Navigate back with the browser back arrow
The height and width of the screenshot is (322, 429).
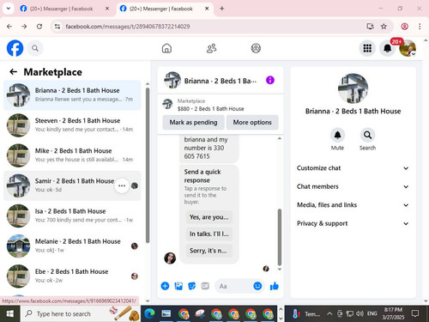click(x=9, y=27)
